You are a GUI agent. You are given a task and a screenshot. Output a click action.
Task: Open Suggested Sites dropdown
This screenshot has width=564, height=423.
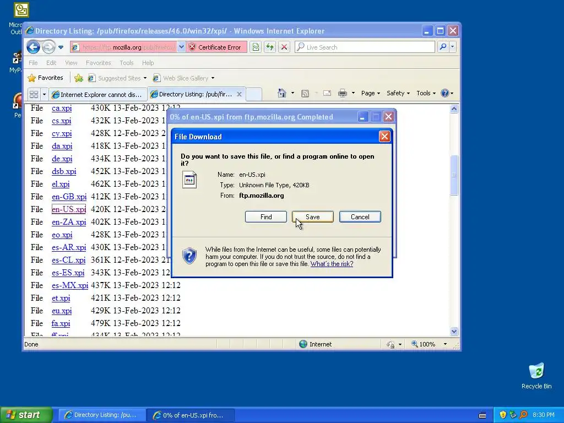tap(117, 78)
